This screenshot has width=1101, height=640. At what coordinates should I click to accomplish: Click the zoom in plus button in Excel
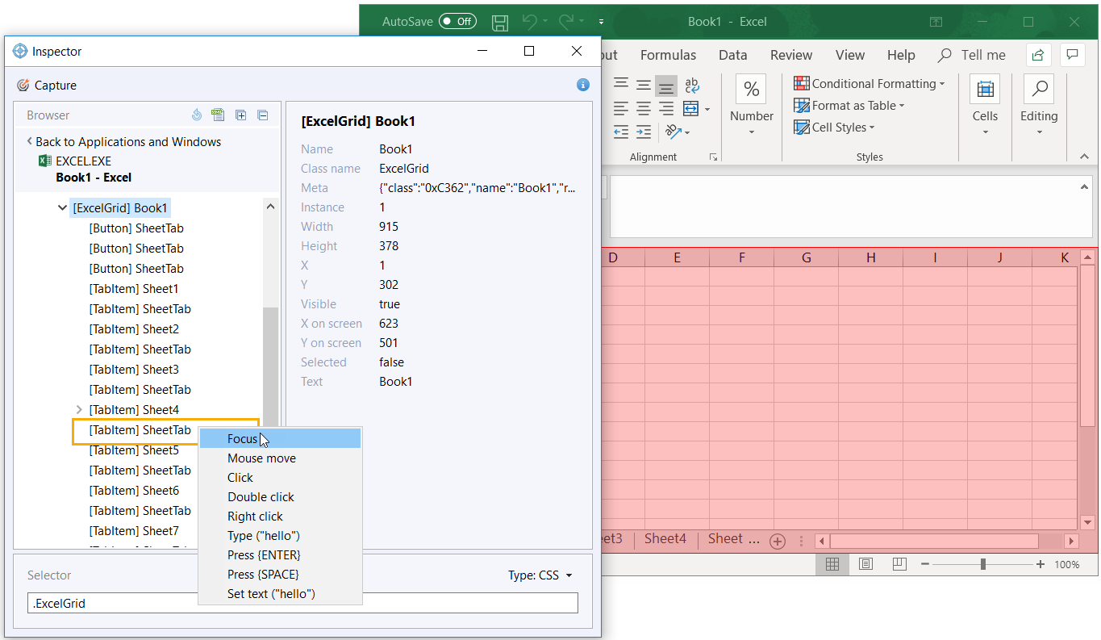[1041, 564]
